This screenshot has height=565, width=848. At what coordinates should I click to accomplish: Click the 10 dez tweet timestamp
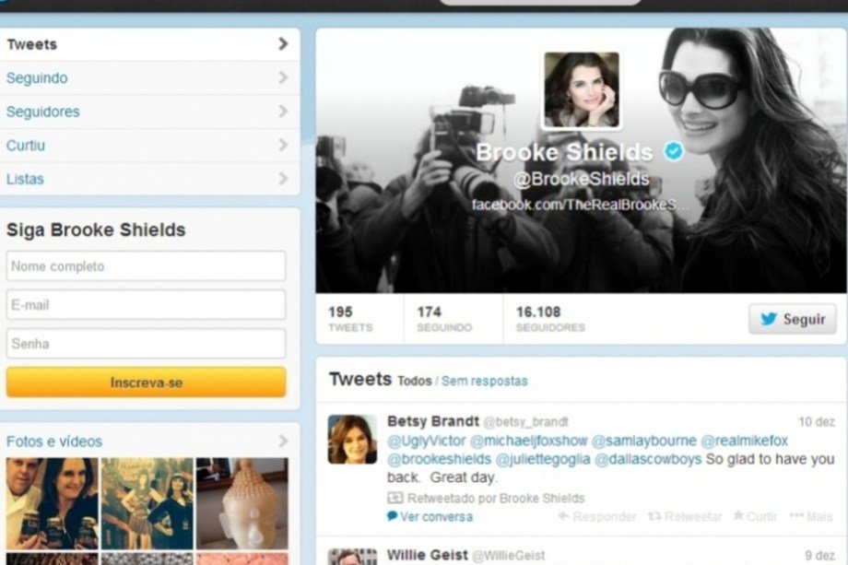[817, 422]
